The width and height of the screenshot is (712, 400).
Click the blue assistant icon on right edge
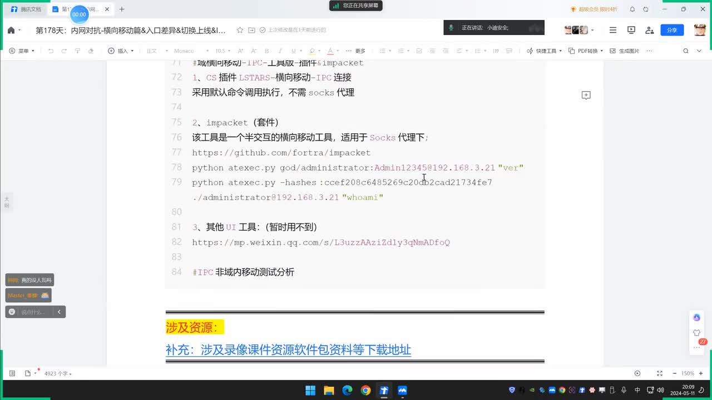[696, 317]
